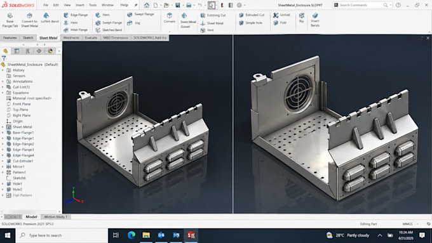432x243 pixels.
Task: Expand the Base-Flange1 feature node
Action: [3, 133]
